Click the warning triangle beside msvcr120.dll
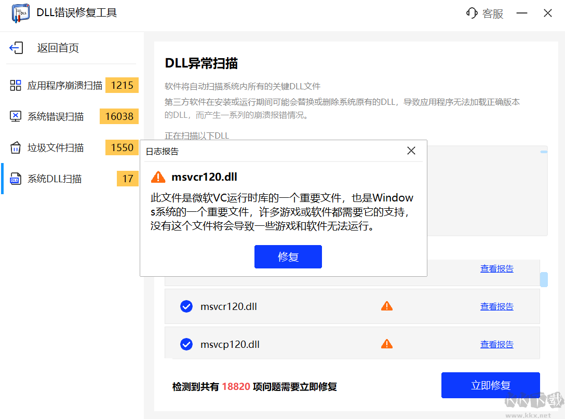 click(x=386, y=306)
